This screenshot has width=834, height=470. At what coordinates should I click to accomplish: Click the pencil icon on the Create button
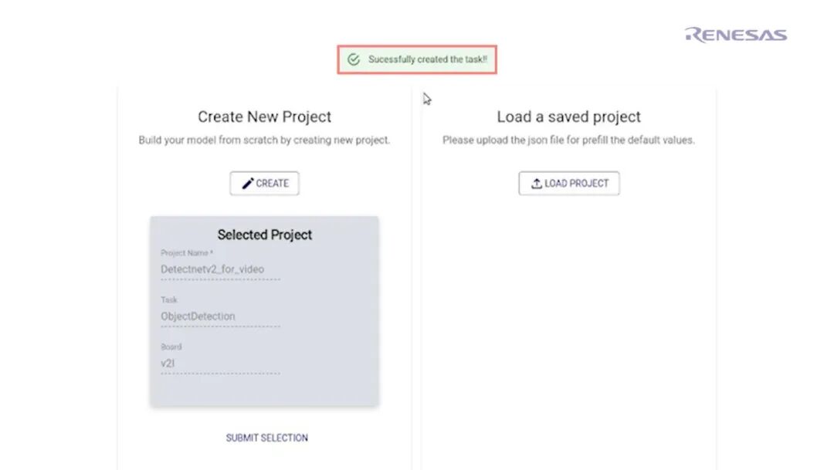tap(248, 184)
